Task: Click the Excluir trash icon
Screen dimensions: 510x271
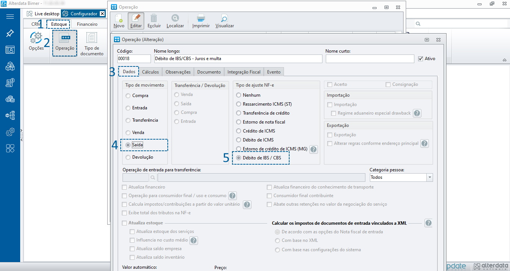Action: click(x=154, y=18)
